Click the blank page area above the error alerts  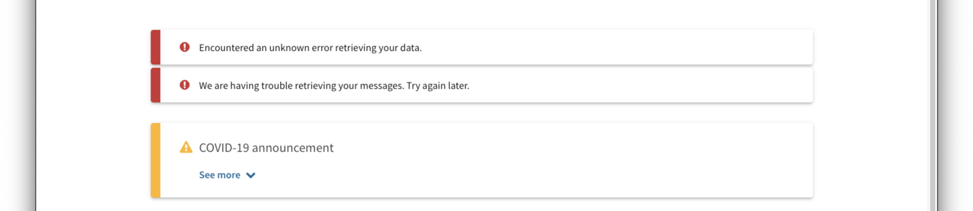[482, 14]
